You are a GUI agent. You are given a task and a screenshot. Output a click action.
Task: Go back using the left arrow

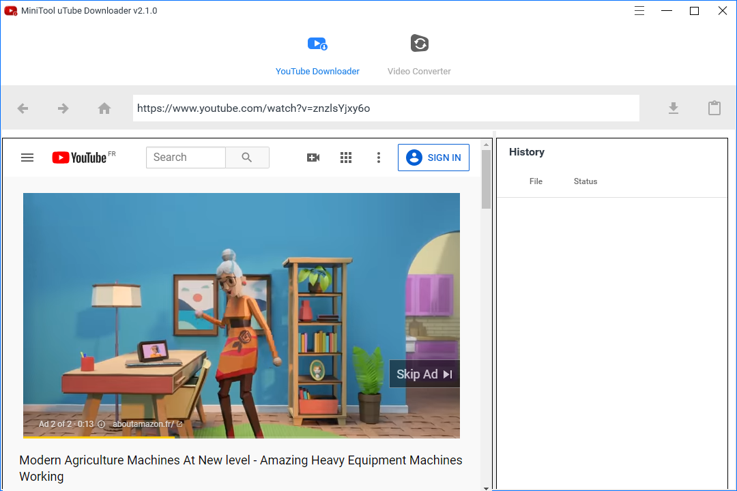[x=23, y=108]
